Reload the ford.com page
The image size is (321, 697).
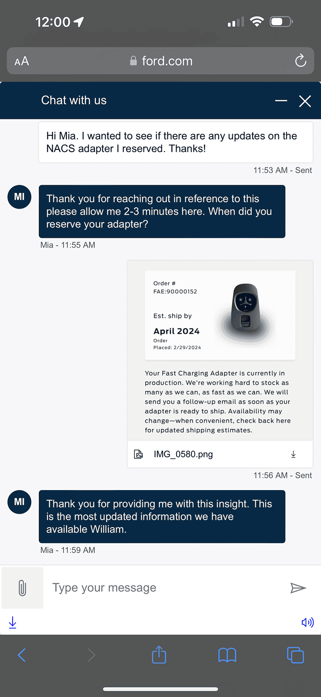[301, 61]
